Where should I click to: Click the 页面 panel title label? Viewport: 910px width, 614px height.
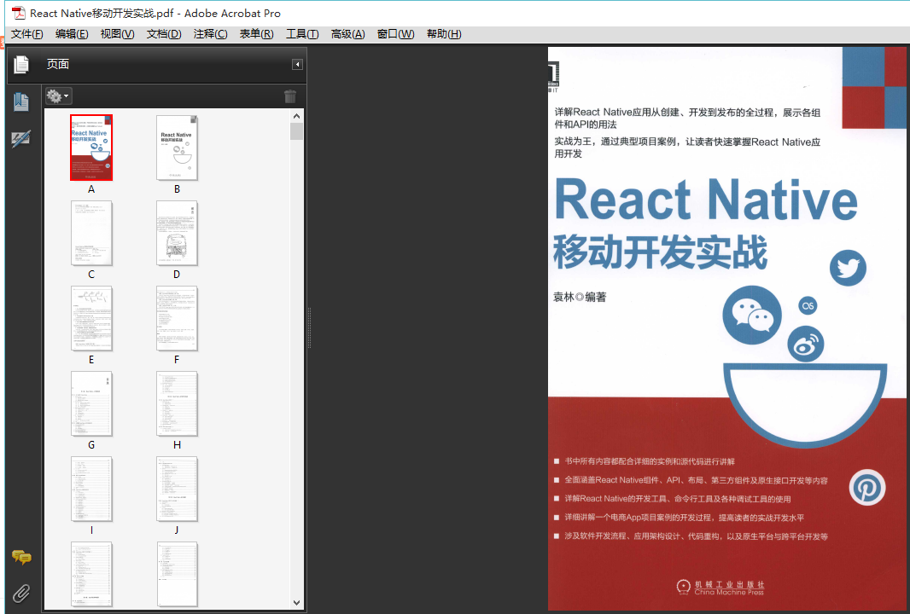click(57, 64)
